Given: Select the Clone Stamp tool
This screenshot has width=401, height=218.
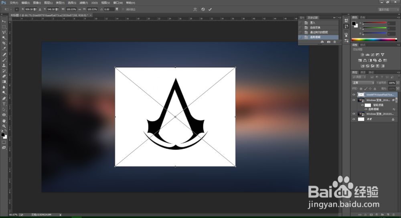Looking at the screenshot, I should pos(4,66).
